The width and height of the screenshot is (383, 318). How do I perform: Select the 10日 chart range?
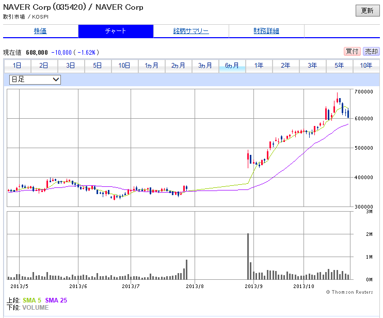coord(124,66)
